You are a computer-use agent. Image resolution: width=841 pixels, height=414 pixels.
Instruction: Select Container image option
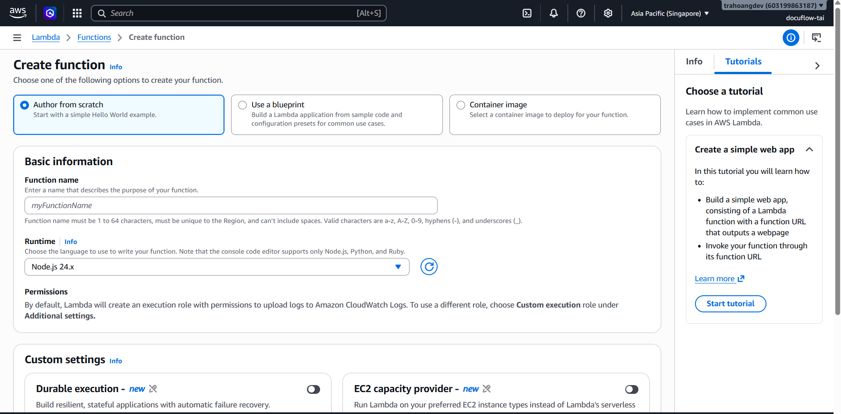[x=555, y=115]
